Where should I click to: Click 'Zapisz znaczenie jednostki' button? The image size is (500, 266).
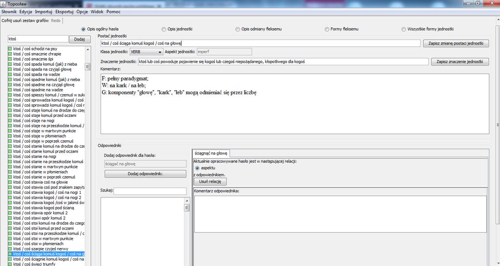pyautogui.click(x=460, y=62)
